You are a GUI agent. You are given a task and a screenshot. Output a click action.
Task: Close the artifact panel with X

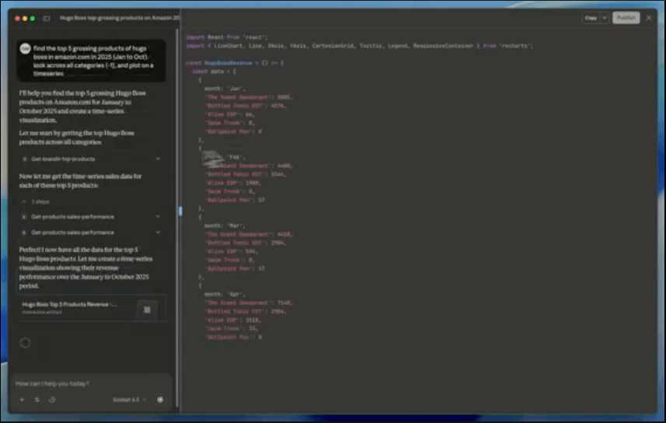click(x=649, y=18)
